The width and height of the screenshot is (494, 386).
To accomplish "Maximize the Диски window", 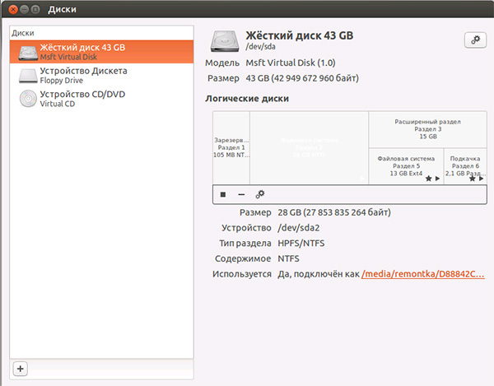I will click(x=35, y=9).
